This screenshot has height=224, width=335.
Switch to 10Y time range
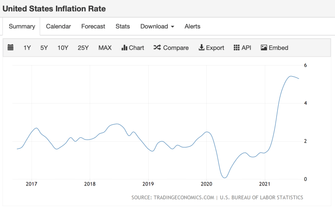(63, 48)
